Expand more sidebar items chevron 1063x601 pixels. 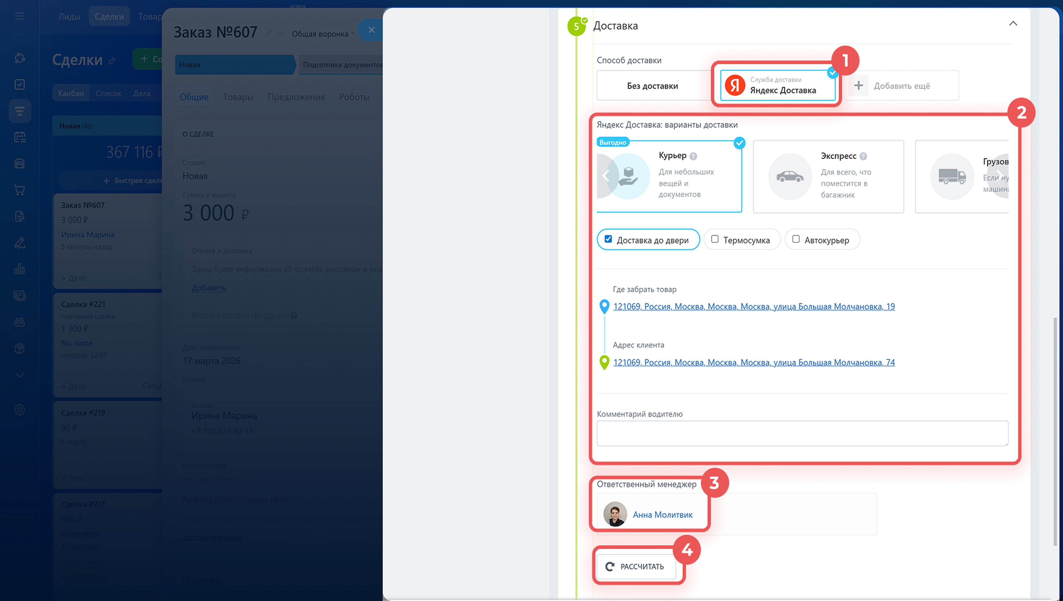pos(19,375)
